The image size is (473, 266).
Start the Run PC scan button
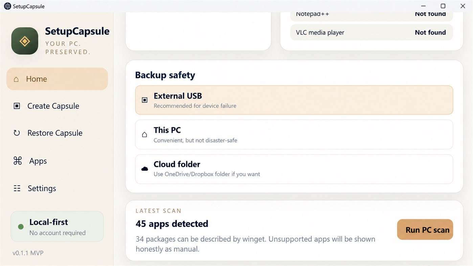[x=425, y=229]
